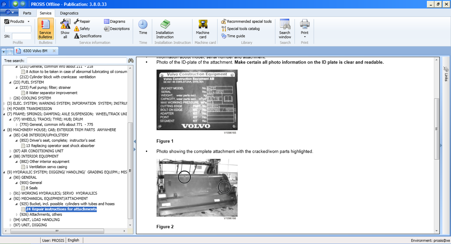Open the tab list dropdown arrow
The width and height of the screenshot is (451, 244).
point(4,51)
